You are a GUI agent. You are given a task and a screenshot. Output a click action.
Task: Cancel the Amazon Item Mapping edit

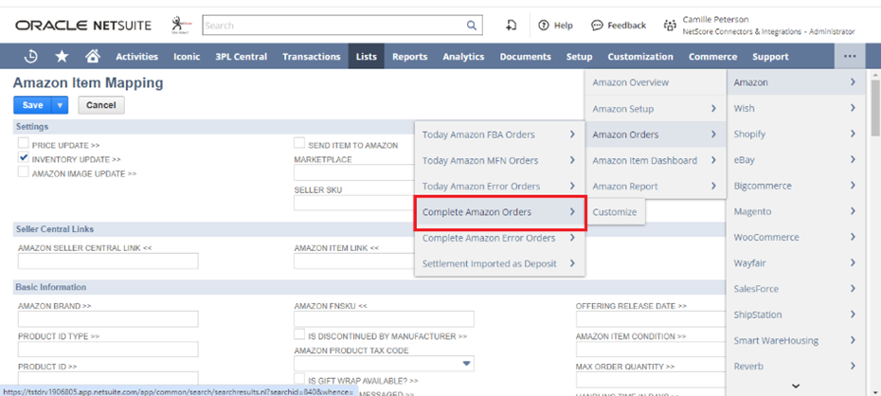pos(101,105)
